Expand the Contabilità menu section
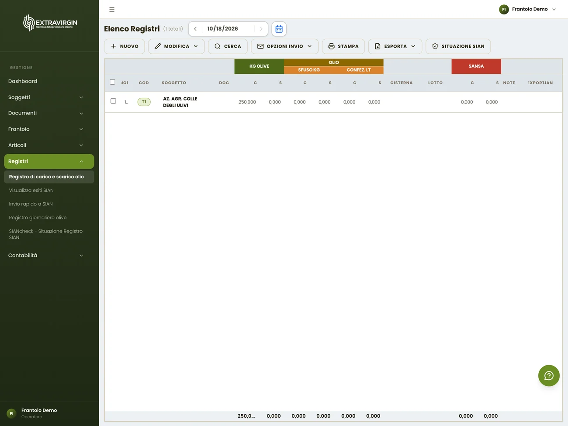The width and height of the screenshot is (568, 426). click(x=49, y=256)
